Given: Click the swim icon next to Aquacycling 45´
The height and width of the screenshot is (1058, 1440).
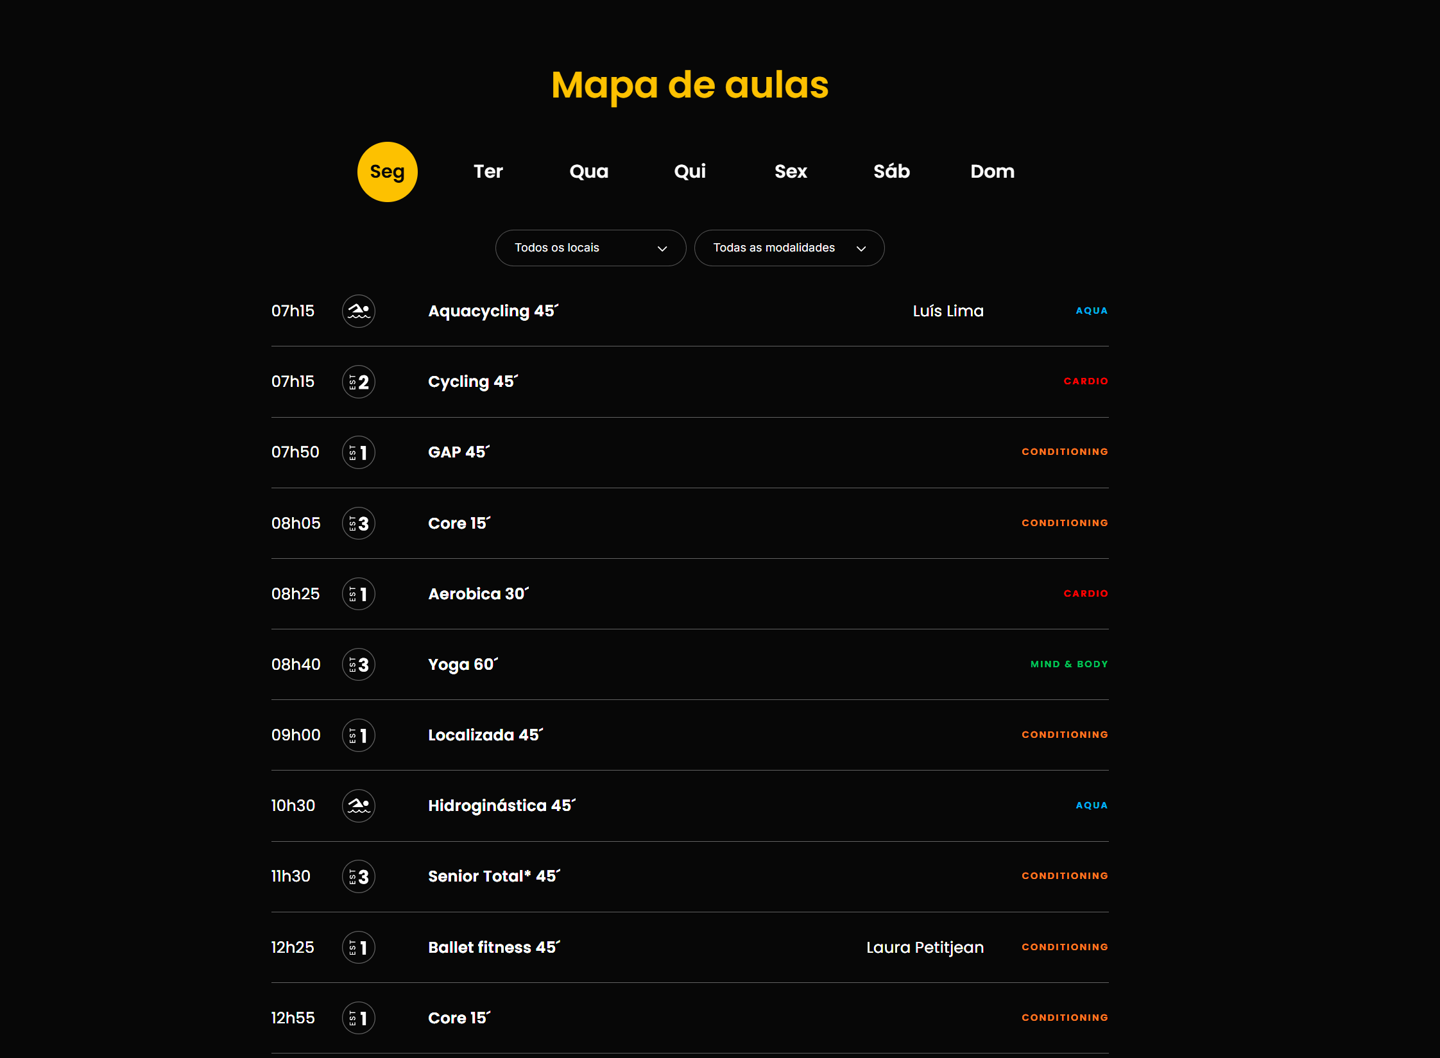Looking at the screenshot, I should pos(358,311).
